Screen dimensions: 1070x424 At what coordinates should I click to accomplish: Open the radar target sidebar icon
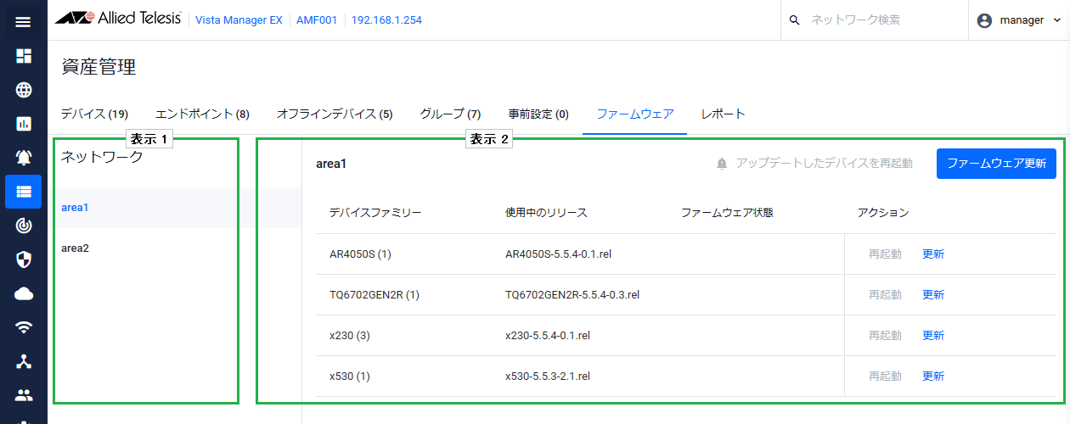tap(24, 226)
